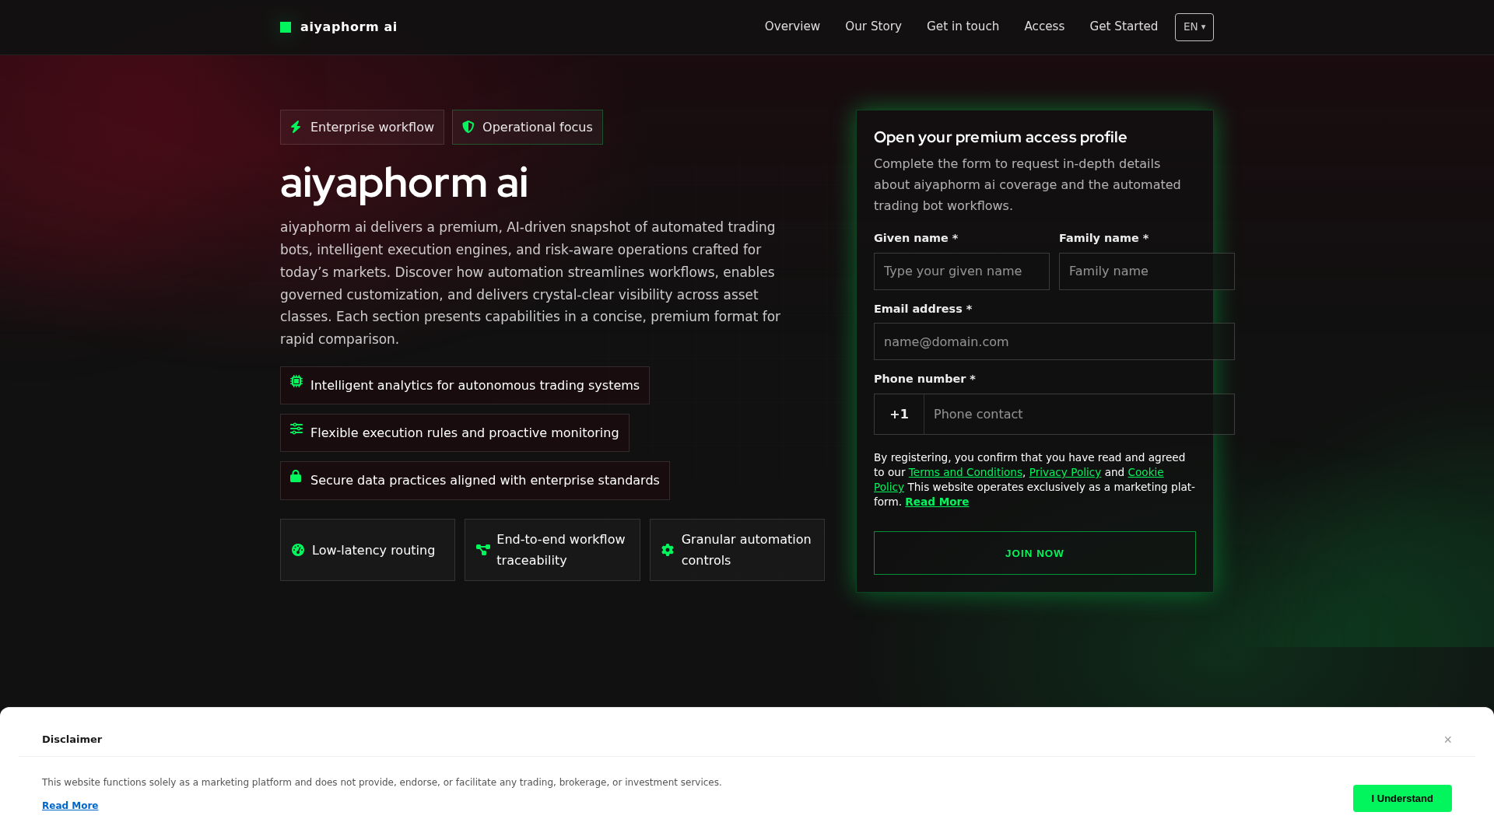Open the Privacy Policy link

pyautogui.click(x=1065, y=472)
